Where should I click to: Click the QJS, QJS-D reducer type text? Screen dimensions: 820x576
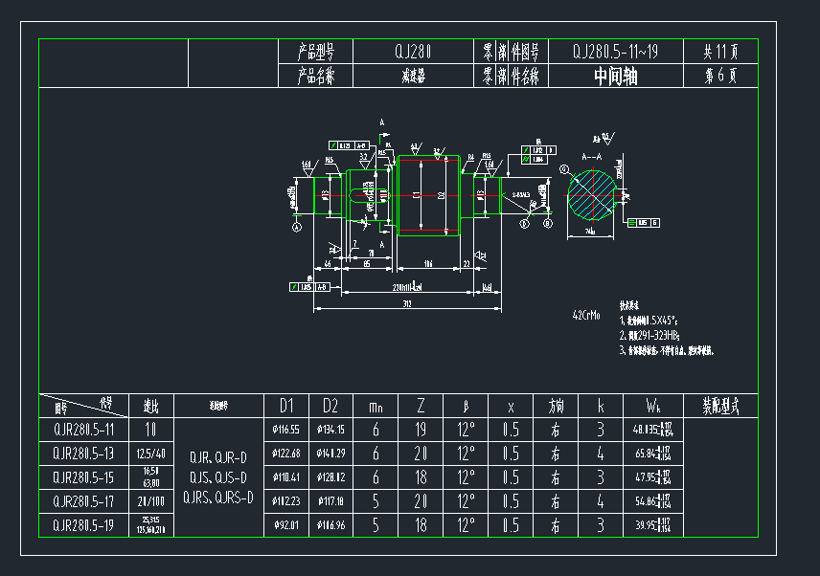point(218,477)
